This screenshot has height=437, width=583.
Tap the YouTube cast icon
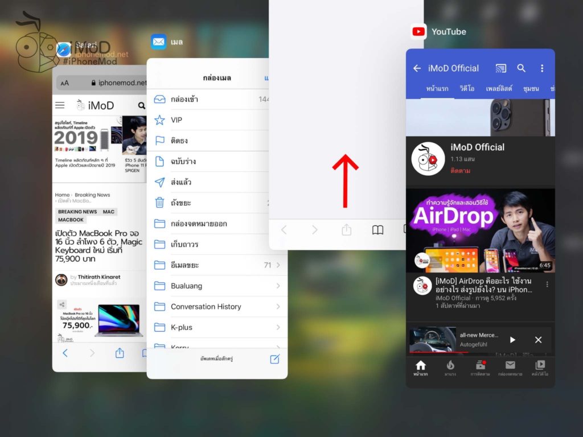[x=500, y=68]
